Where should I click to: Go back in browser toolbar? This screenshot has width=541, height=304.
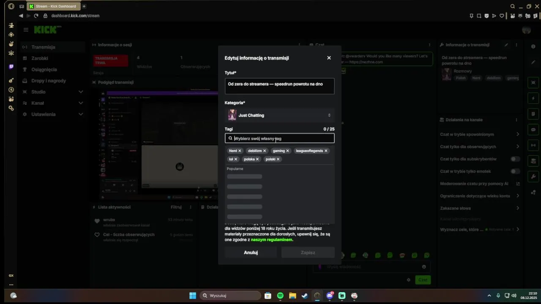[x=21, y=16]
